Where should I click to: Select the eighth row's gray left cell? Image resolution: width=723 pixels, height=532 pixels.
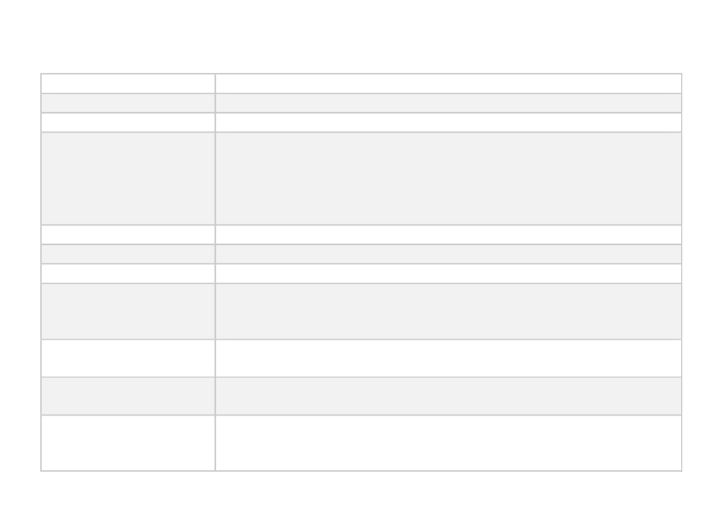128,311
